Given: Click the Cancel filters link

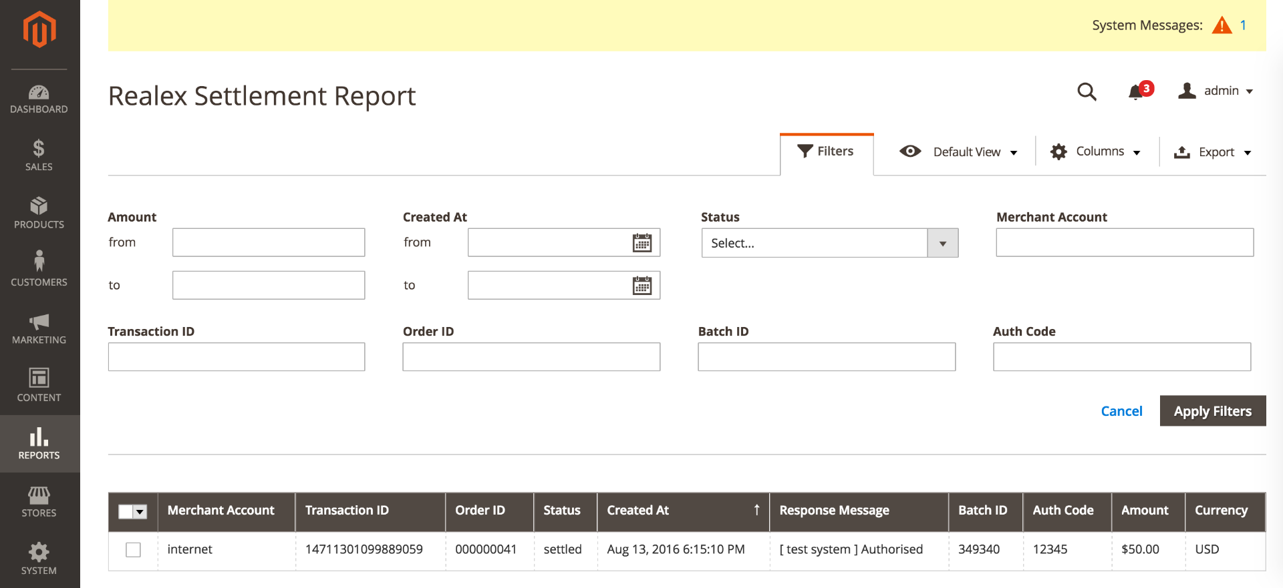Looking at the screenshot, I should [1122, 411].
